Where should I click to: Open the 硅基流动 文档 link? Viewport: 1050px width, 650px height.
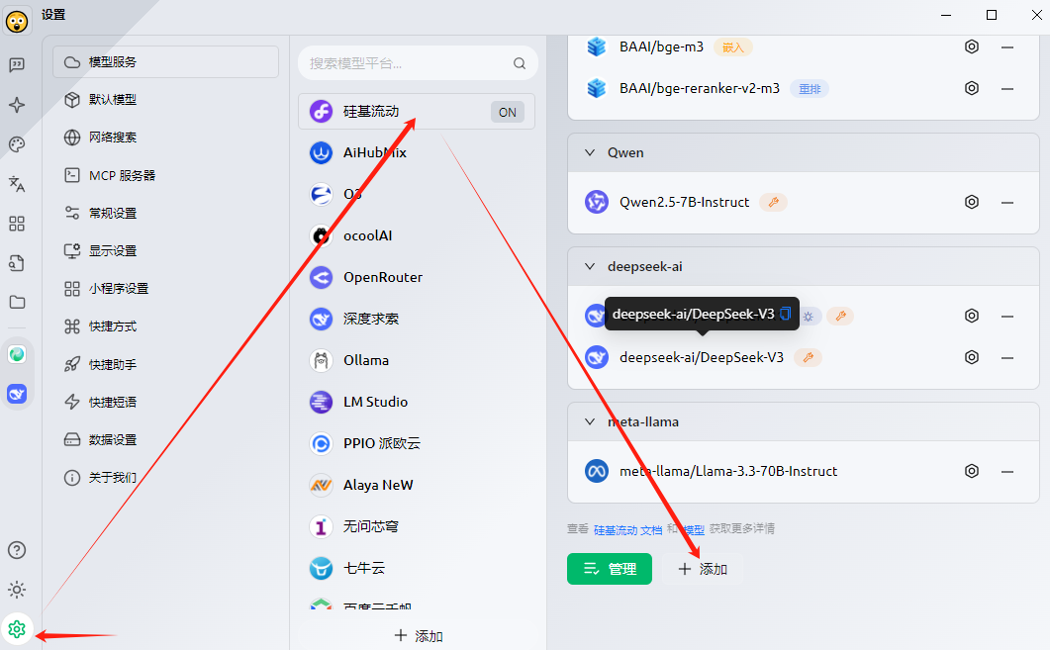627,530
